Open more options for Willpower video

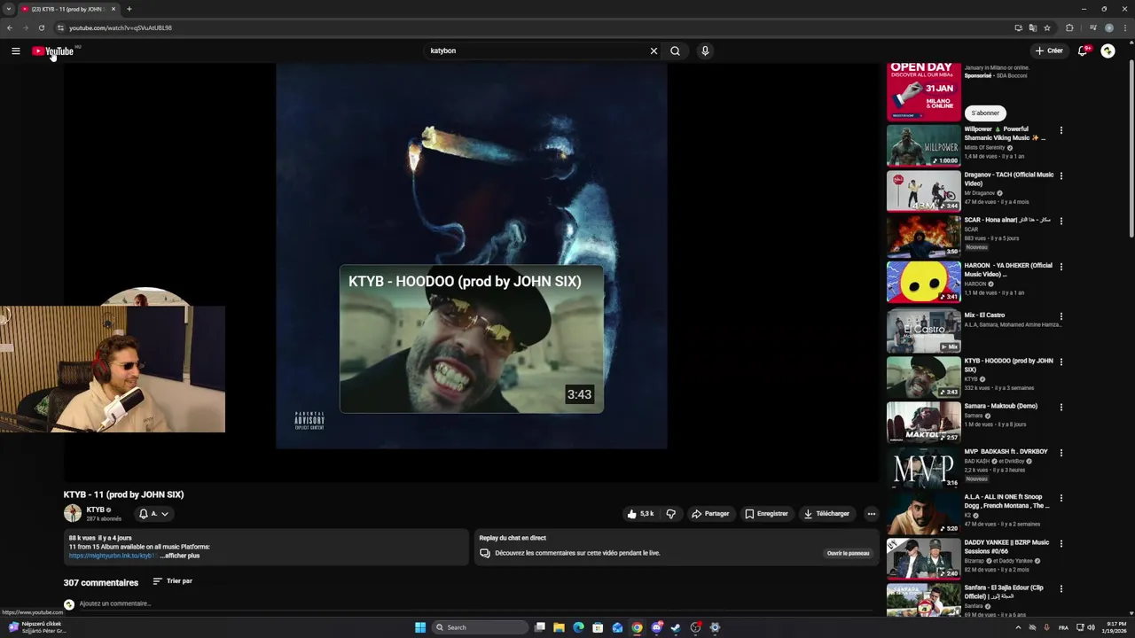coord(1061,130)
